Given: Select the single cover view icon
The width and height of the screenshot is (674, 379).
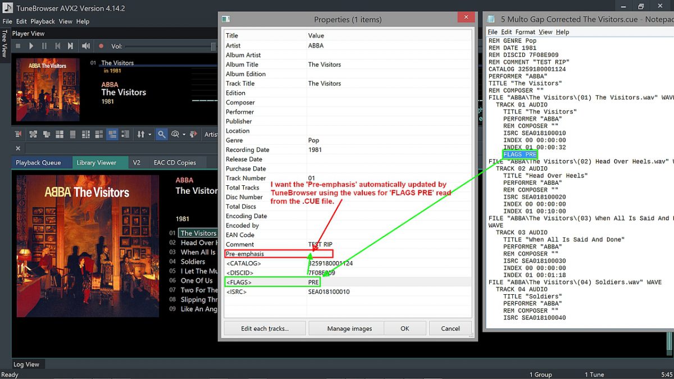Looking at the screenshot, I should (72, 134).
